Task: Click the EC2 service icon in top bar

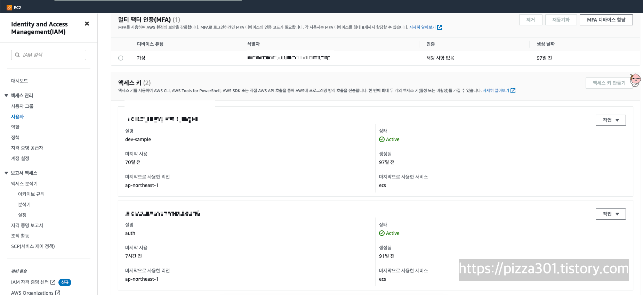Action: [9, 7]
